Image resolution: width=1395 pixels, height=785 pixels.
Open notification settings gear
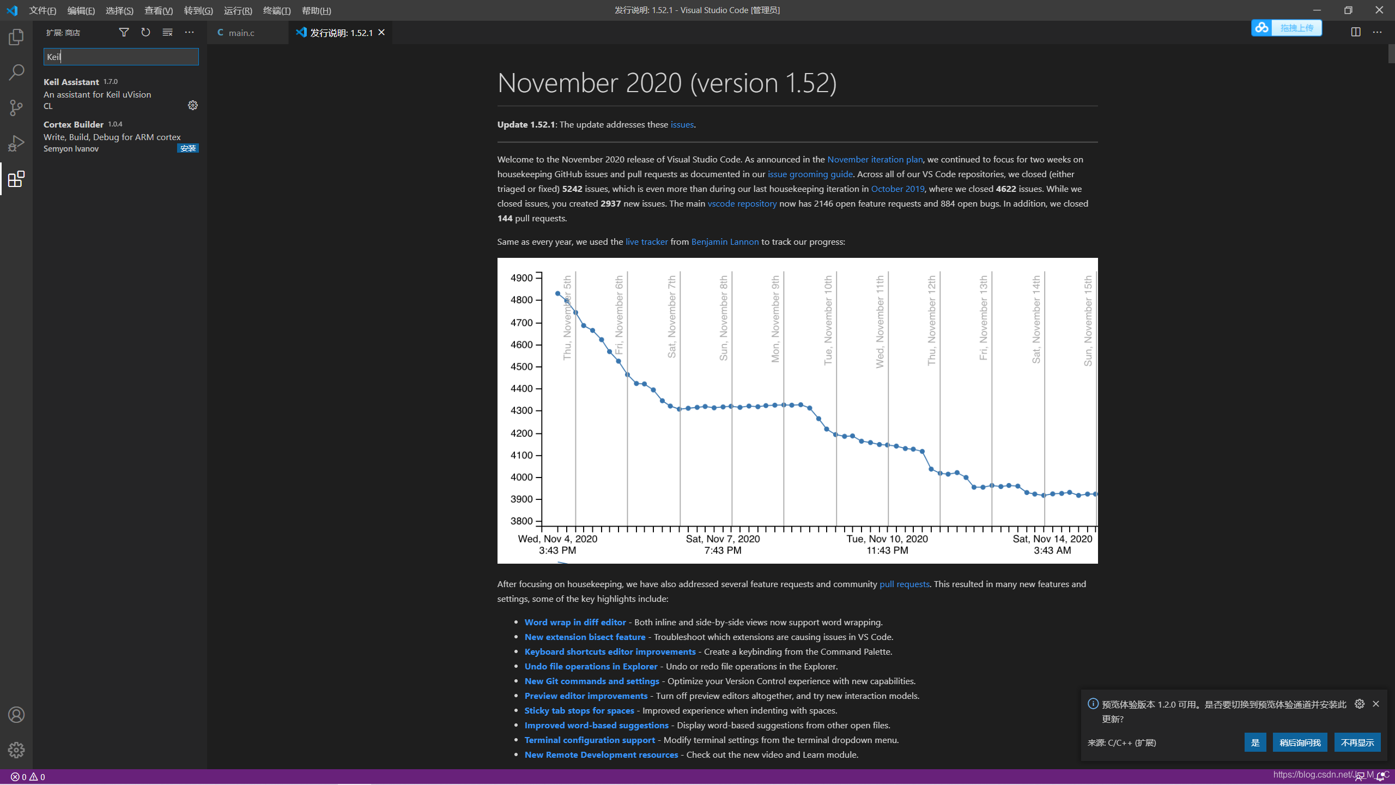[1360, 704]
